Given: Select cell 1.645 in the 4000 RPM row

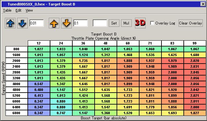Looking at the screenshot, I should (x=83, y=84).
